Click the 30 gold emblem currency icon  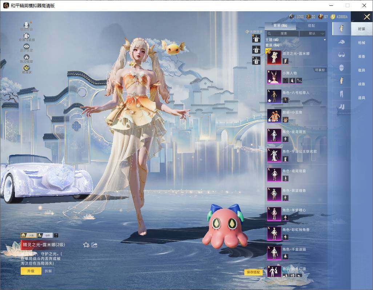click(x=309, y=17)
